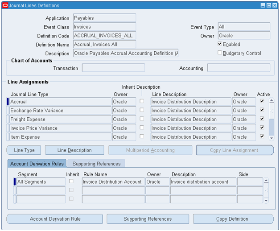Click the Side field for All Segments row

[x=250, y=181]
